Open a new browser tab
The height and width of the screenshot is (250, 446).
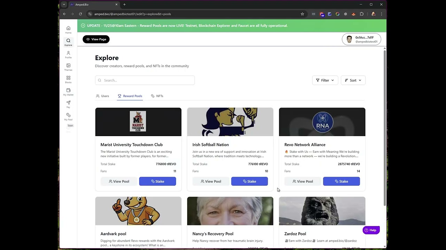(124, 5)
